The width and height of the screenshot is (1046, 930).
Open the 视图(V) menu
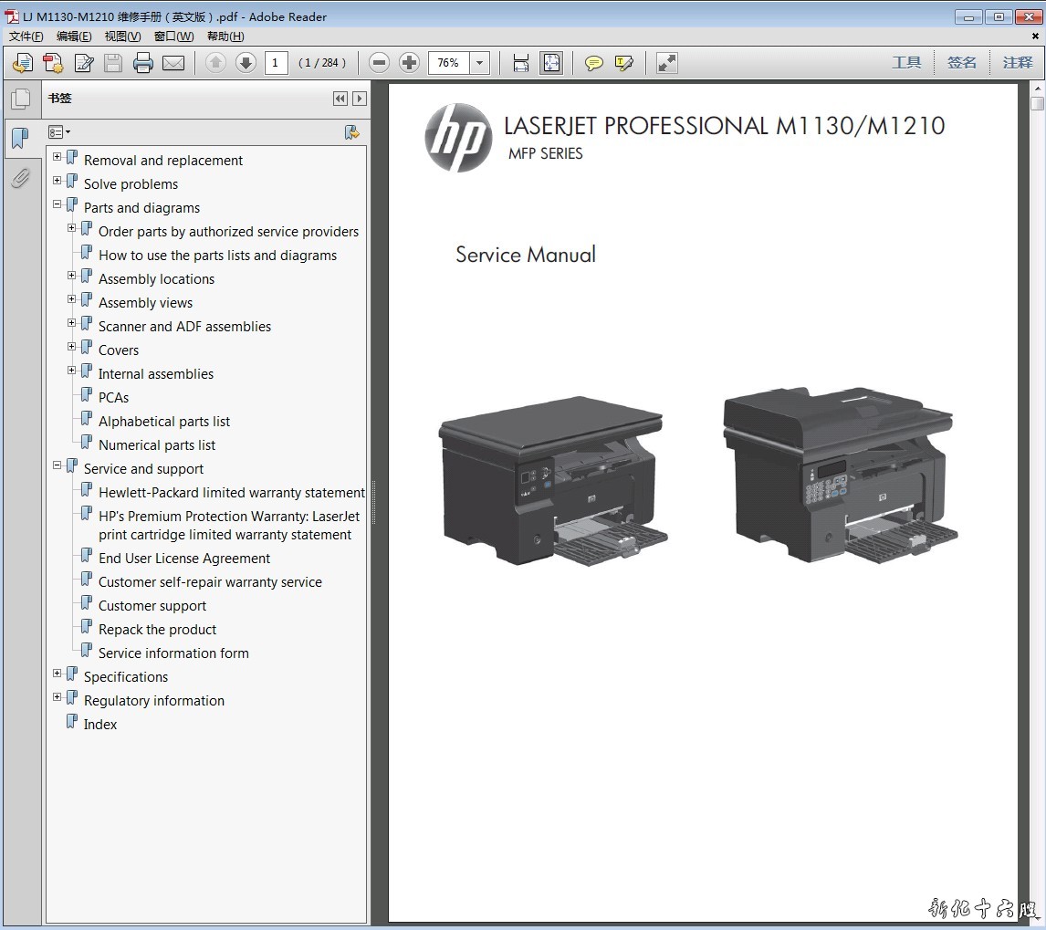click(122, 37)
